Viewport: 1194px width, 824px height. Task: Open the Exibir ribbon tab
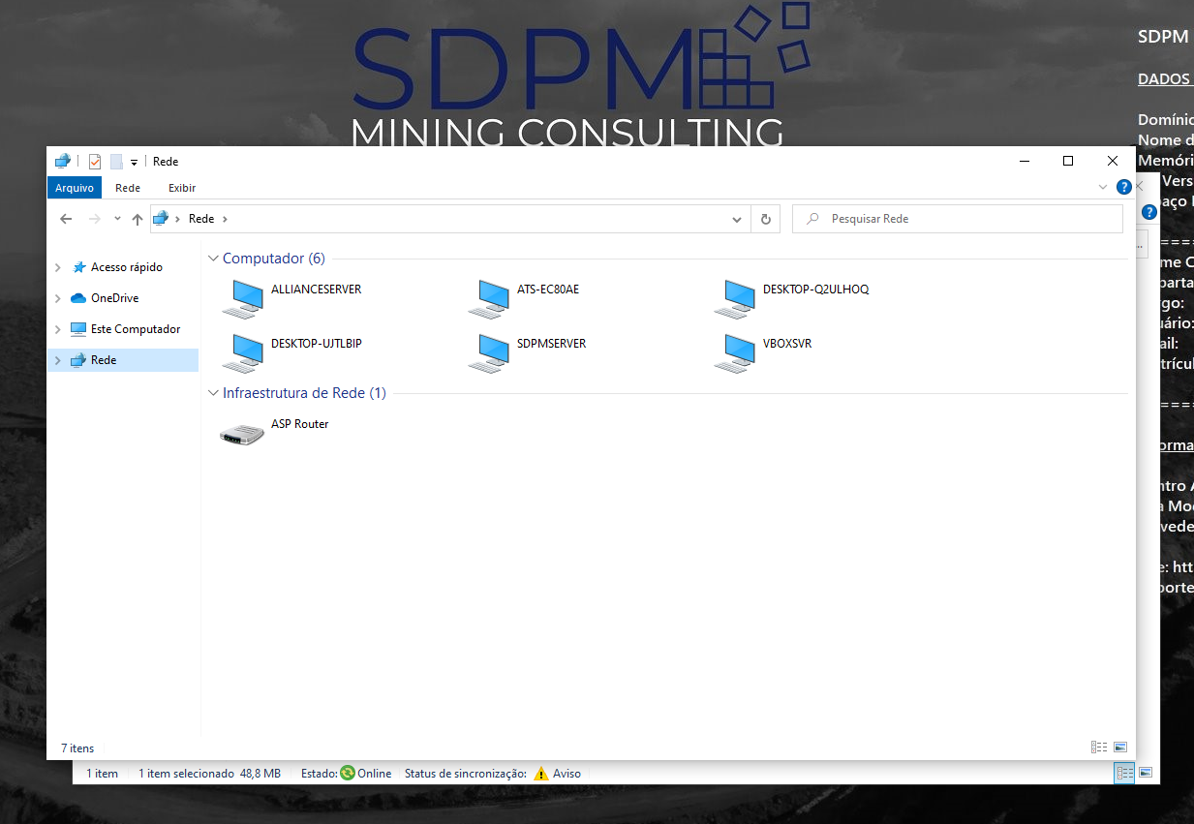click(182, 188)
